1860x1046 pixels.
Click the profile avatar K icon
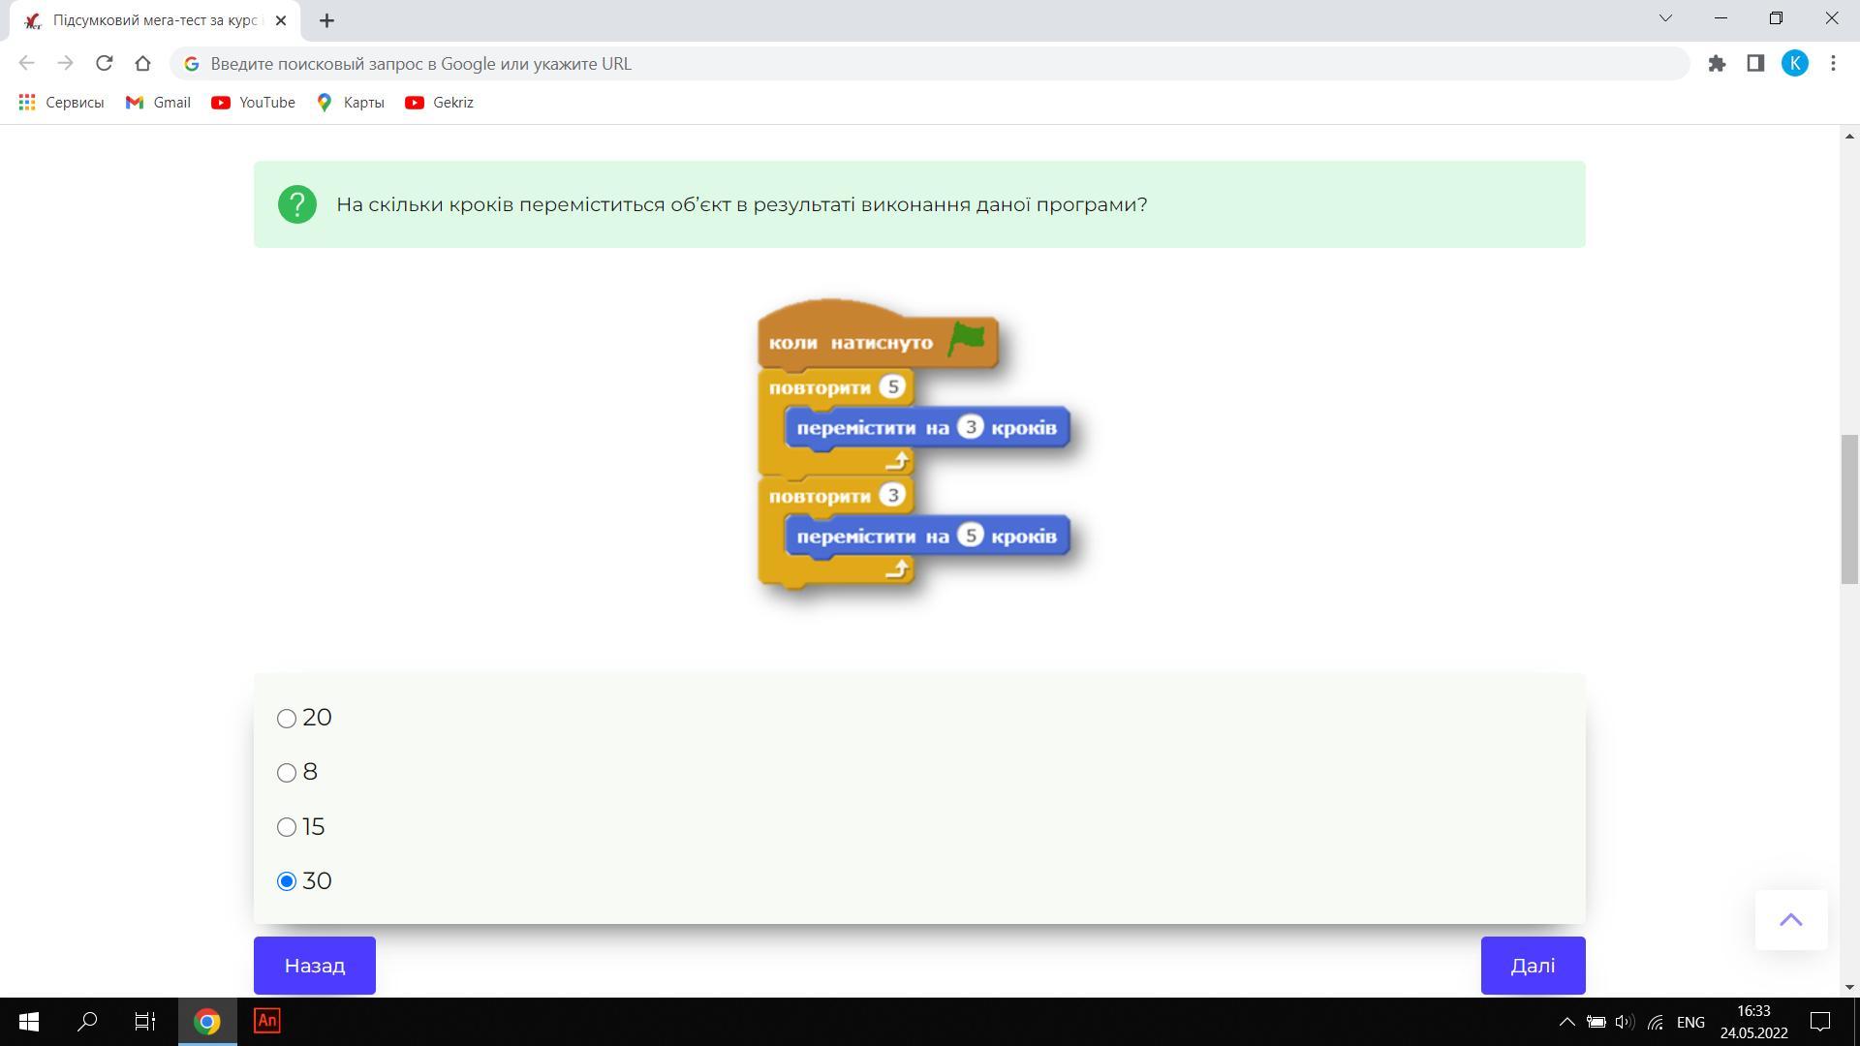pyautogui.click(x=1794, y=64)
